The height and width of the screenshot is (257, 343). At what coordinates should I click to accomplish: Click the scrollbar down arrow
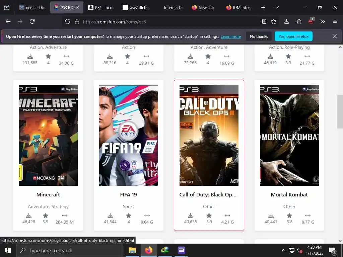pos(340,241)
